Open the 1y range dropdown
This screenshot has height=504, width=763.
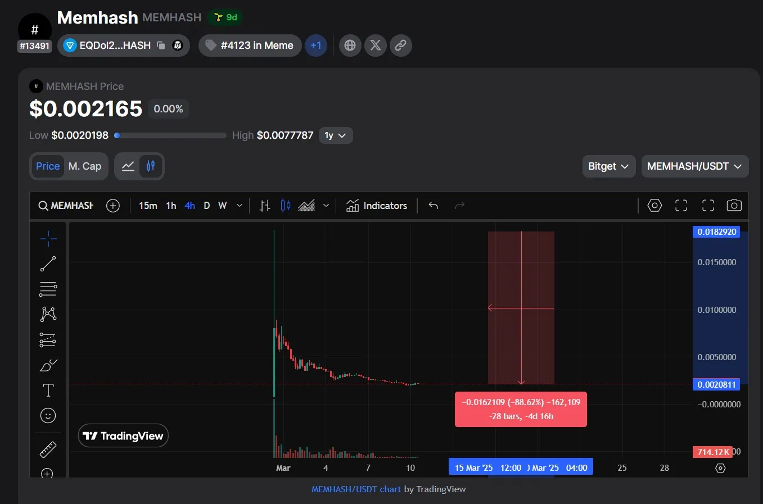point(336,135)
